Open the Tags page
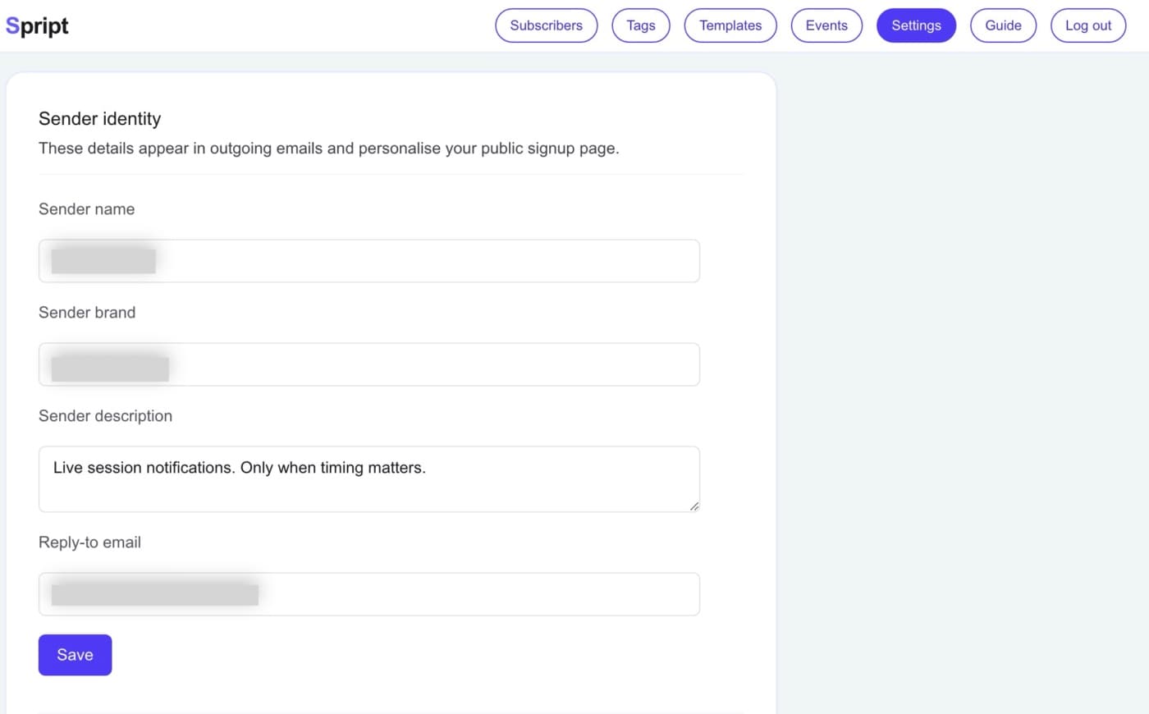The image size is (1149, 714). click(640, 25)
